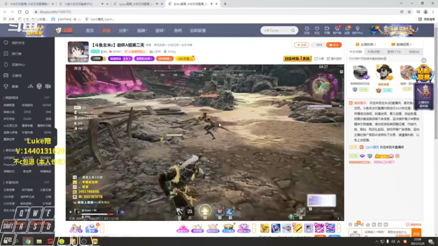This screenshot has height=246, width=438.
Task: Expand the activity icons arrow beside 钻石粉丝
Action: coord(253,228)
